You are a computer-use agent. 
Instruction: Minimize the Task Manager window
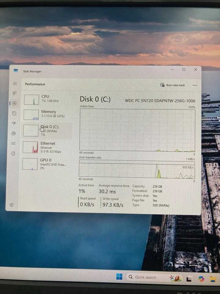click(x=172, y=70)
